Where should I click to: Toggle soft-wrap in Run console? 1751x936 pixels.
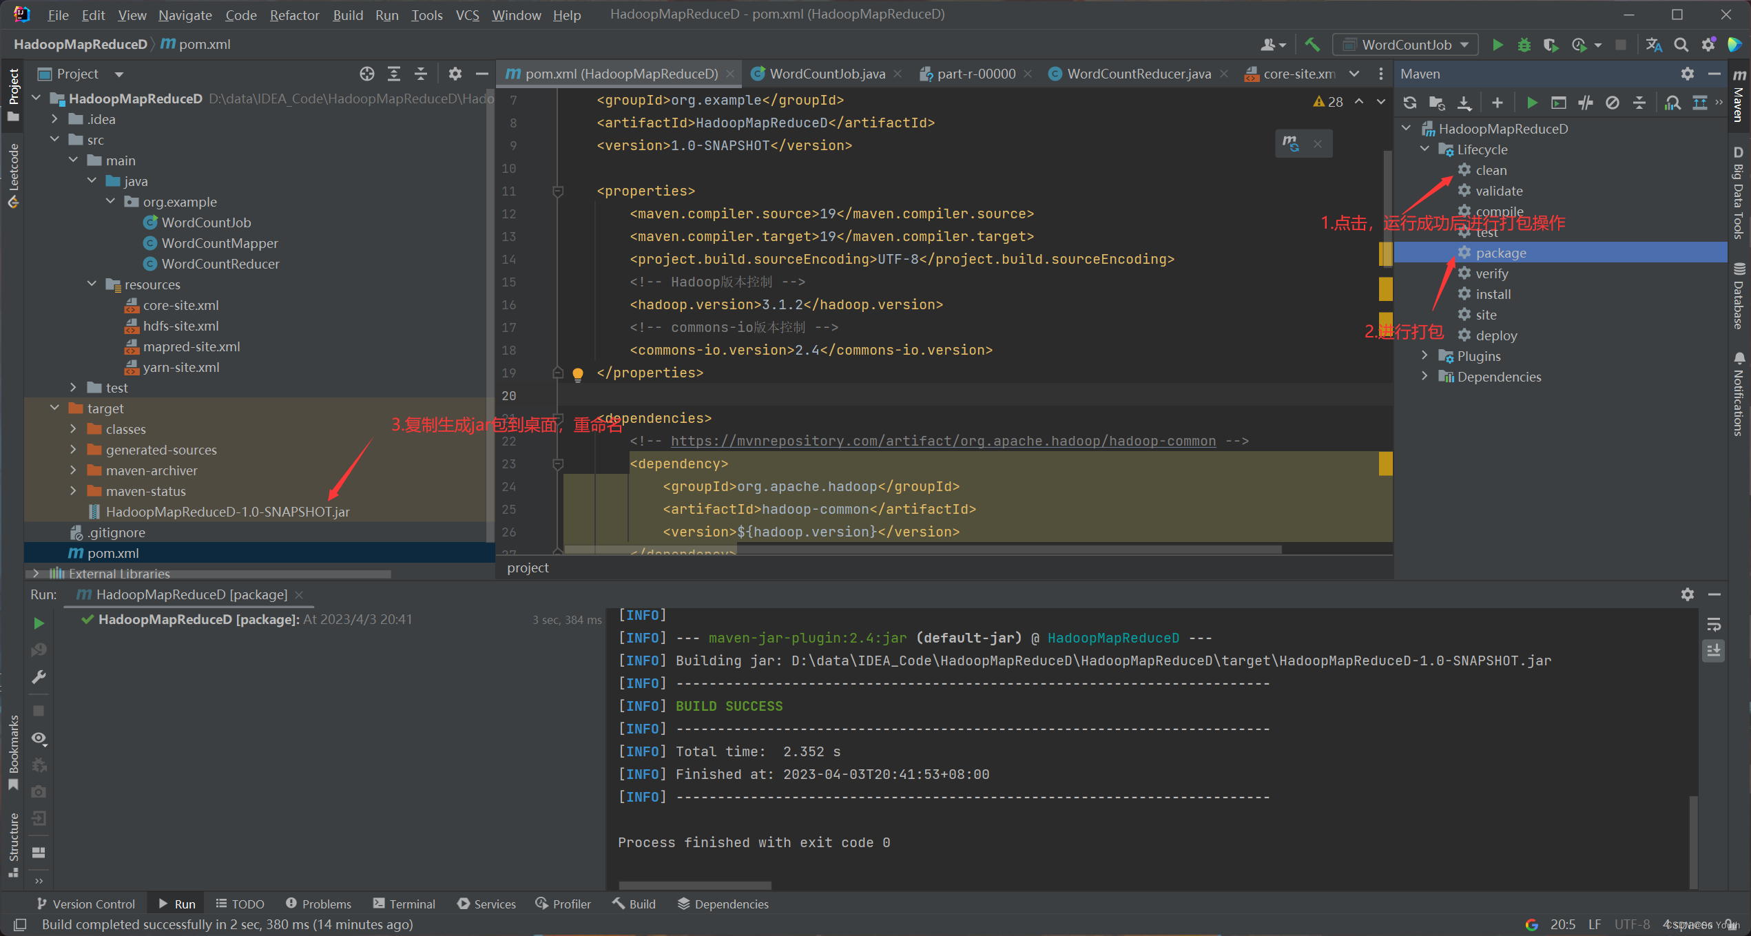[1714, 625]
